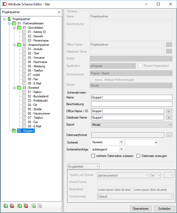The height and width of the screenshot is (213, 177).
Task: Click the document icon of 01 - Adress ID
Action: tap(24, 32)
